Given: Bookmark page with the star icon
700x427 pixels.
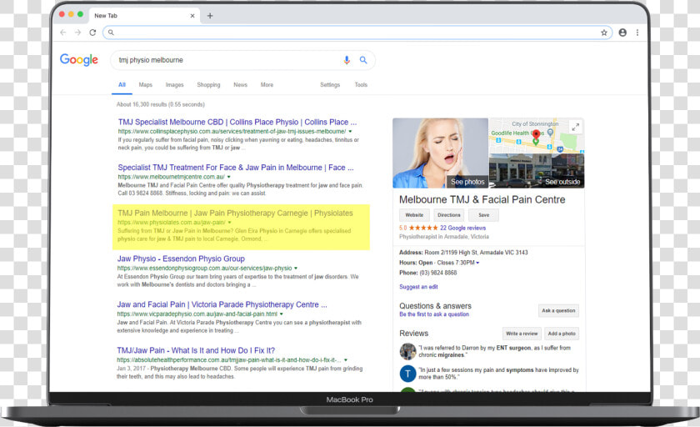Looking at the screenshot, I should 604,33.
